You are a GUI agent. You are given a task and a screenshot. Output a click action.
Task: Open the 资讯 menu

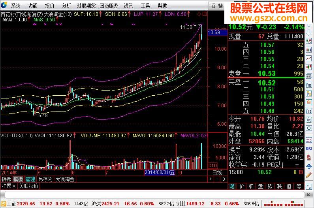tap(128, 6)
